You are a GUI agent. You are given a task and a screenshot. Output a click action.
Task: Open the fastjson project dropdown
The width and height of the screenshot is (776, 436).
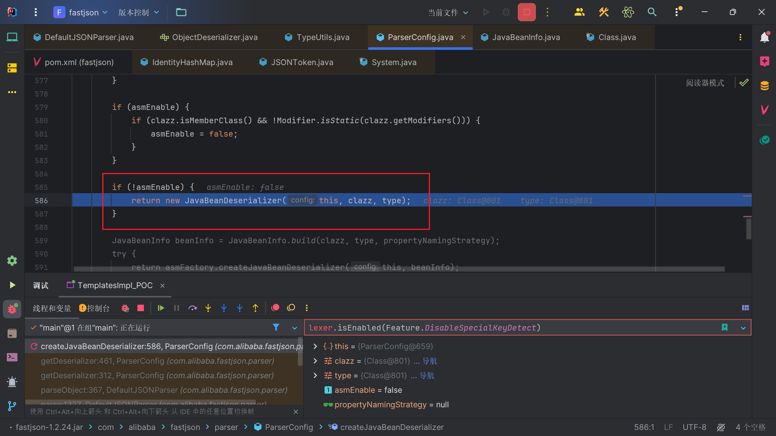(x=81, y=12)
